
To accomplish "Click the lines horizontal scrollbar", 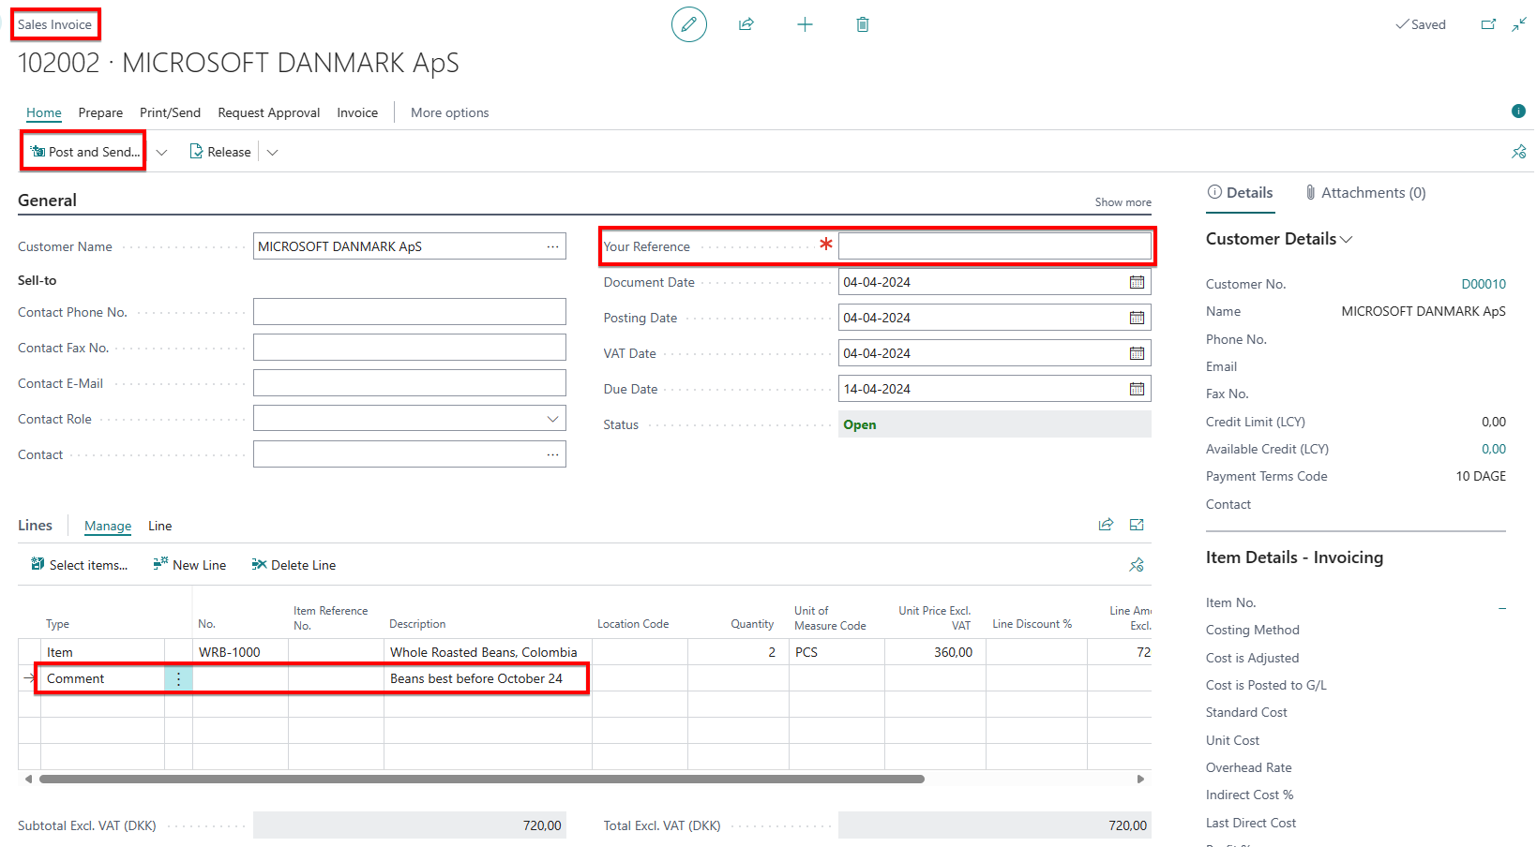I will pyautogui.click(x=482, y=779).
